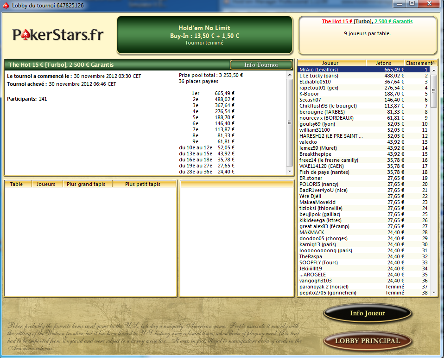This screenshot has height=358, width=444.
Task: Select player Yéré Djéli
Action: point(364,196)
